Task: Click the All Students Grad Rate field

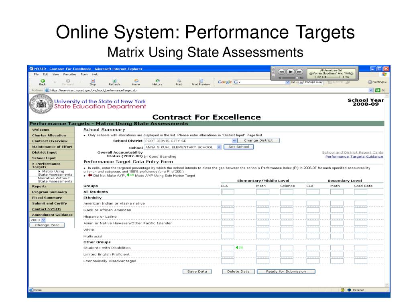Action: click(x=361, y=192)
